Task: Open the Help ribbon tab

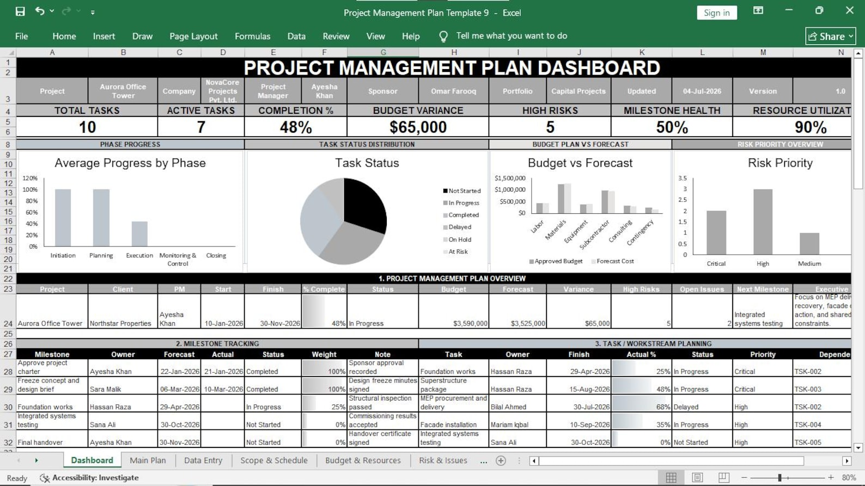Action: 411,36
